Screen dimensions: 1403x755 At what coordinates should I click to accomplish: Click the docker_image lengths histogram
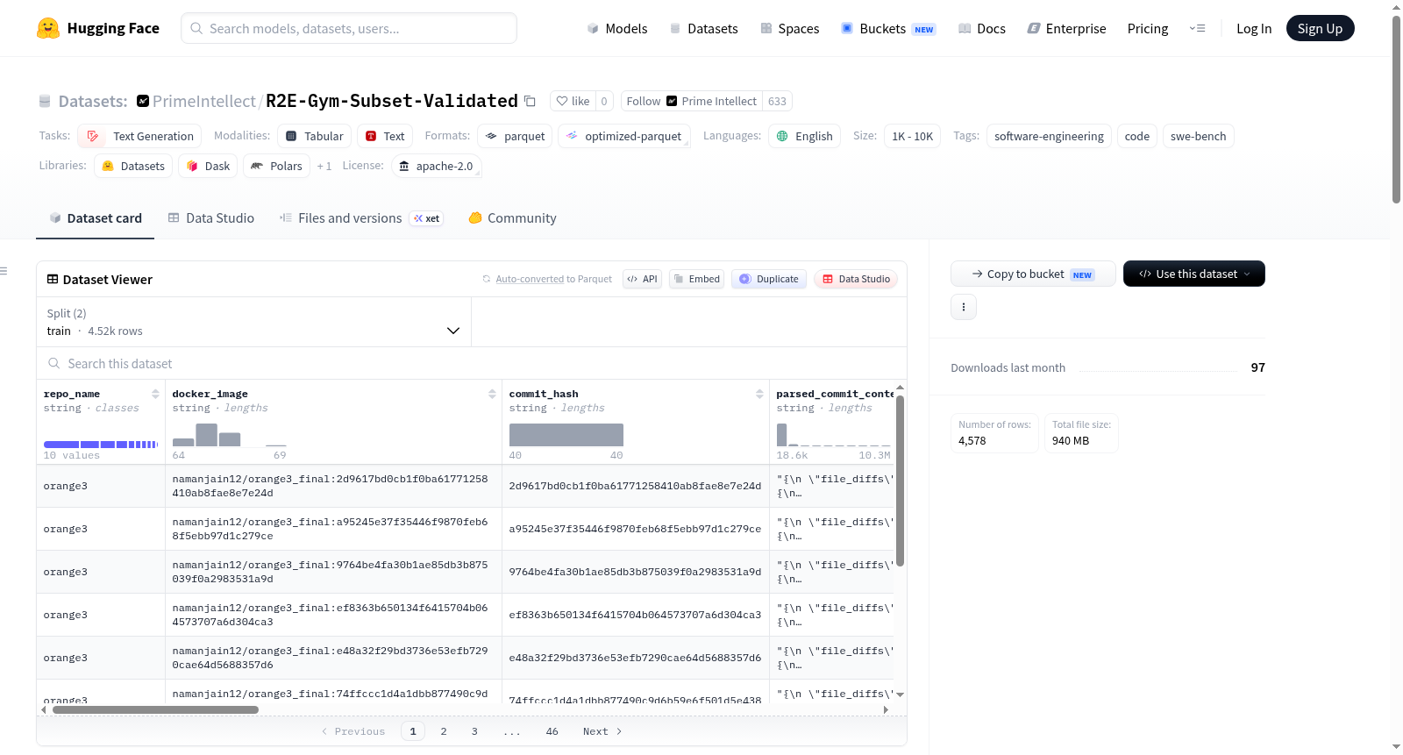click(x=230, y=435)
